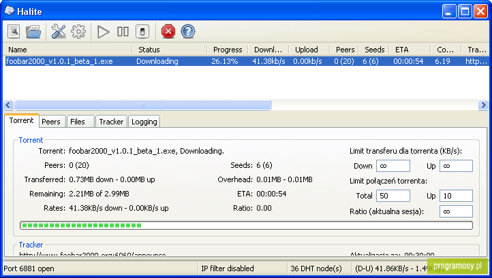
Task: Click the Total connections field showing 50
Action: tap(393, 196)
